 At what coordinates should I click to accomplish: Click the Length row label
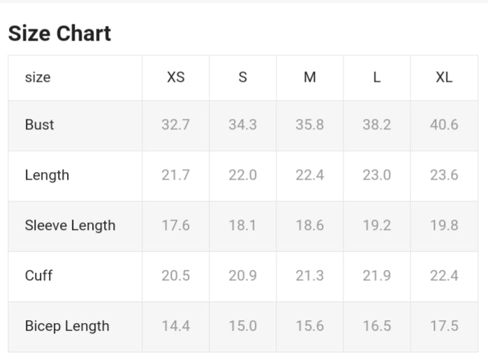tap(47, 175)
